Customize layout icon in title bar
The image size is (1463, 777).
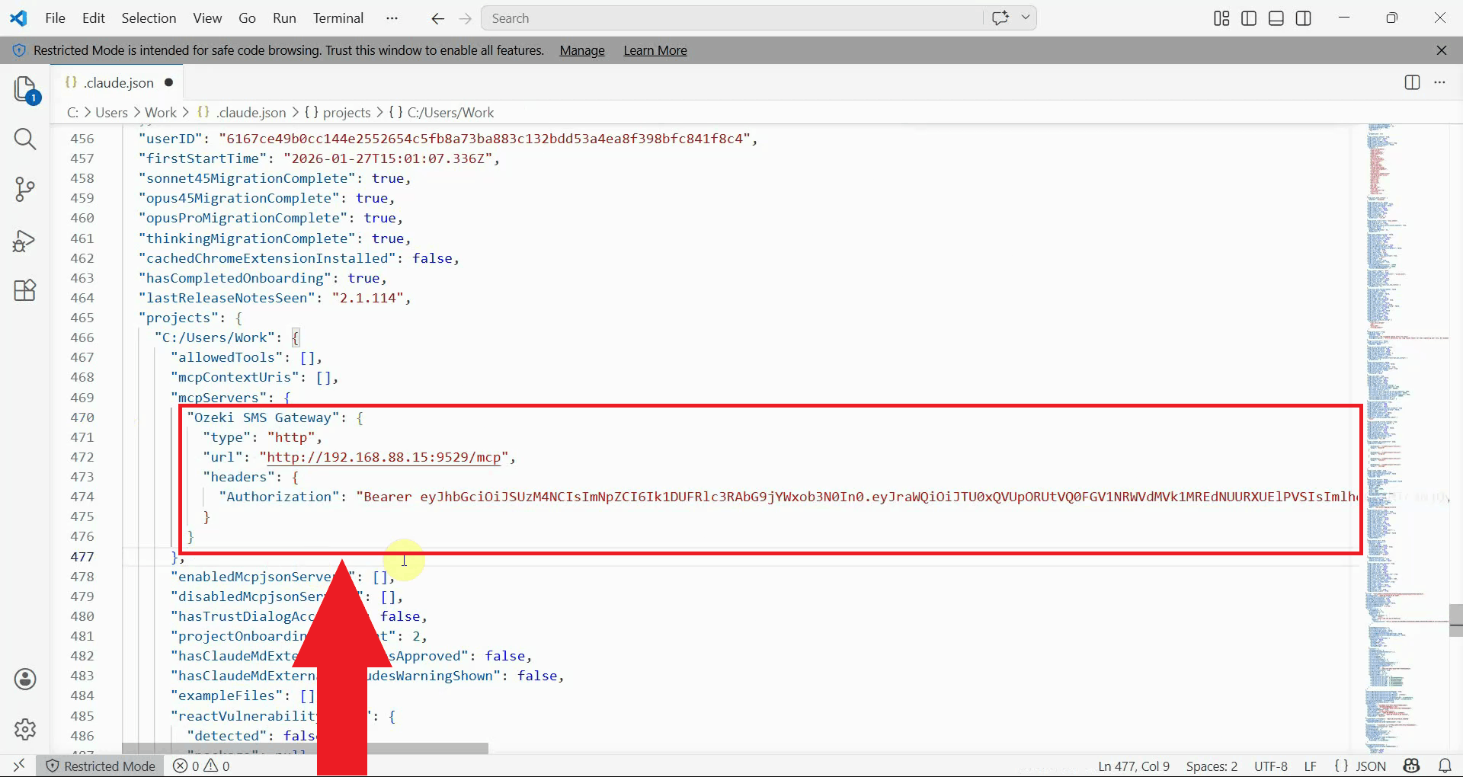(1221, 18)
